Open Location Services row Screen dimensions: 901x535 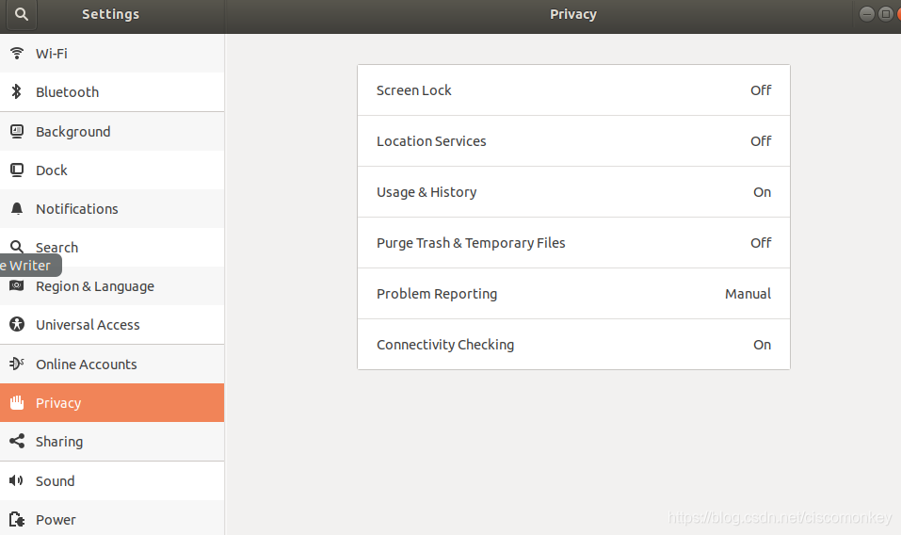573,141
